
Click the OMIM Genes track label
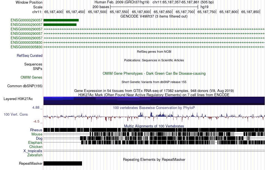coord(32,77)
